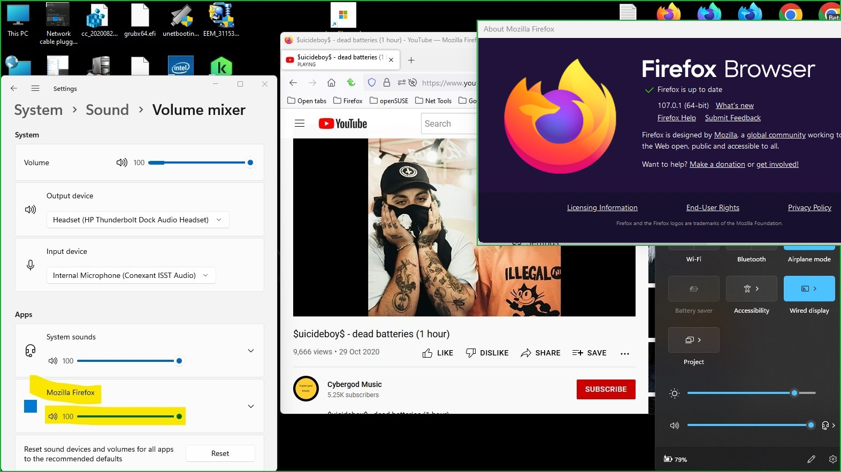Screen dimensions: 841x472
Task: Show site security info via padlock
Action: (387, 82)
